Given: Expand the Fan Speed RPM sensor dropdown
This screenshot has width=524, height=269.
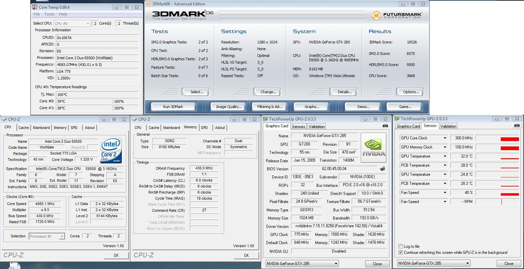Looking at the screenshot, I should click(x=445, y=202).
